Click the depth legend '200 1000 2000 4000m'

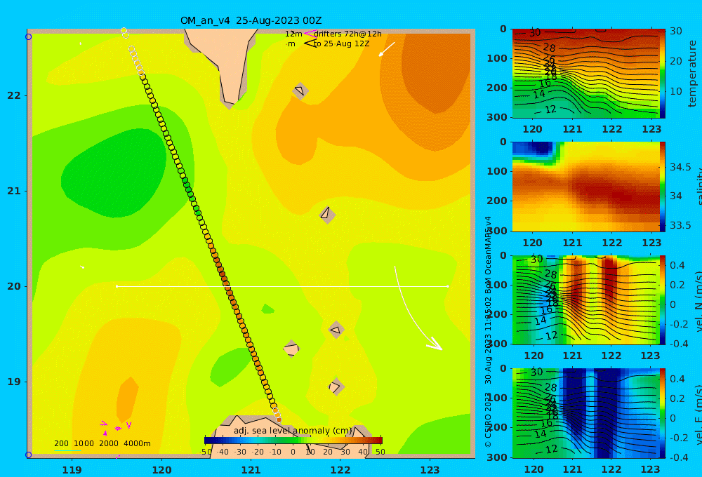click(102, 443)
